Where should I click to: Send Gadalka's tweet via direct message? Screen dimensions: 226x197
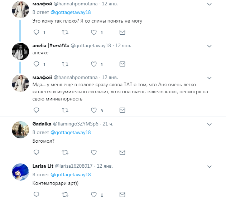[x=122, y=152]
